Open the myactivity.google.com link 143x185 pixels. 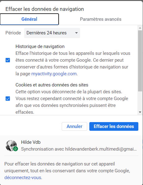click(54, 74)
